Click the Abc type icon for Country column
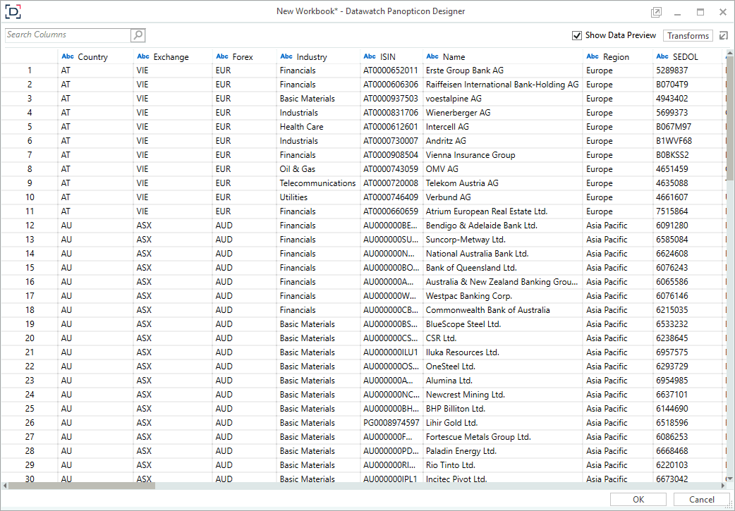735x511 pixels. point(68,56)
